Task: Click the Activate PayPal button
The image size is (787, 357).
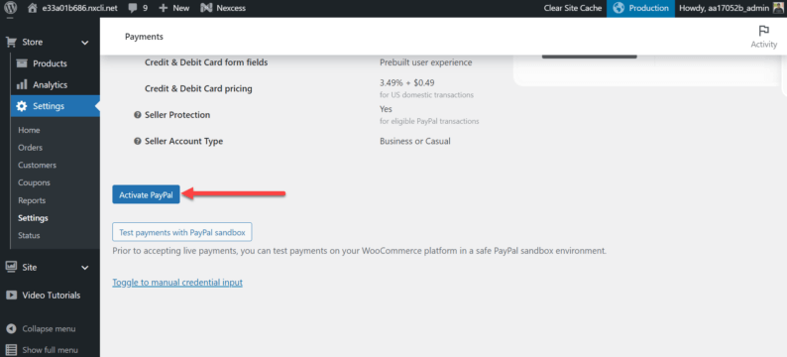Action: click(146, 194)
